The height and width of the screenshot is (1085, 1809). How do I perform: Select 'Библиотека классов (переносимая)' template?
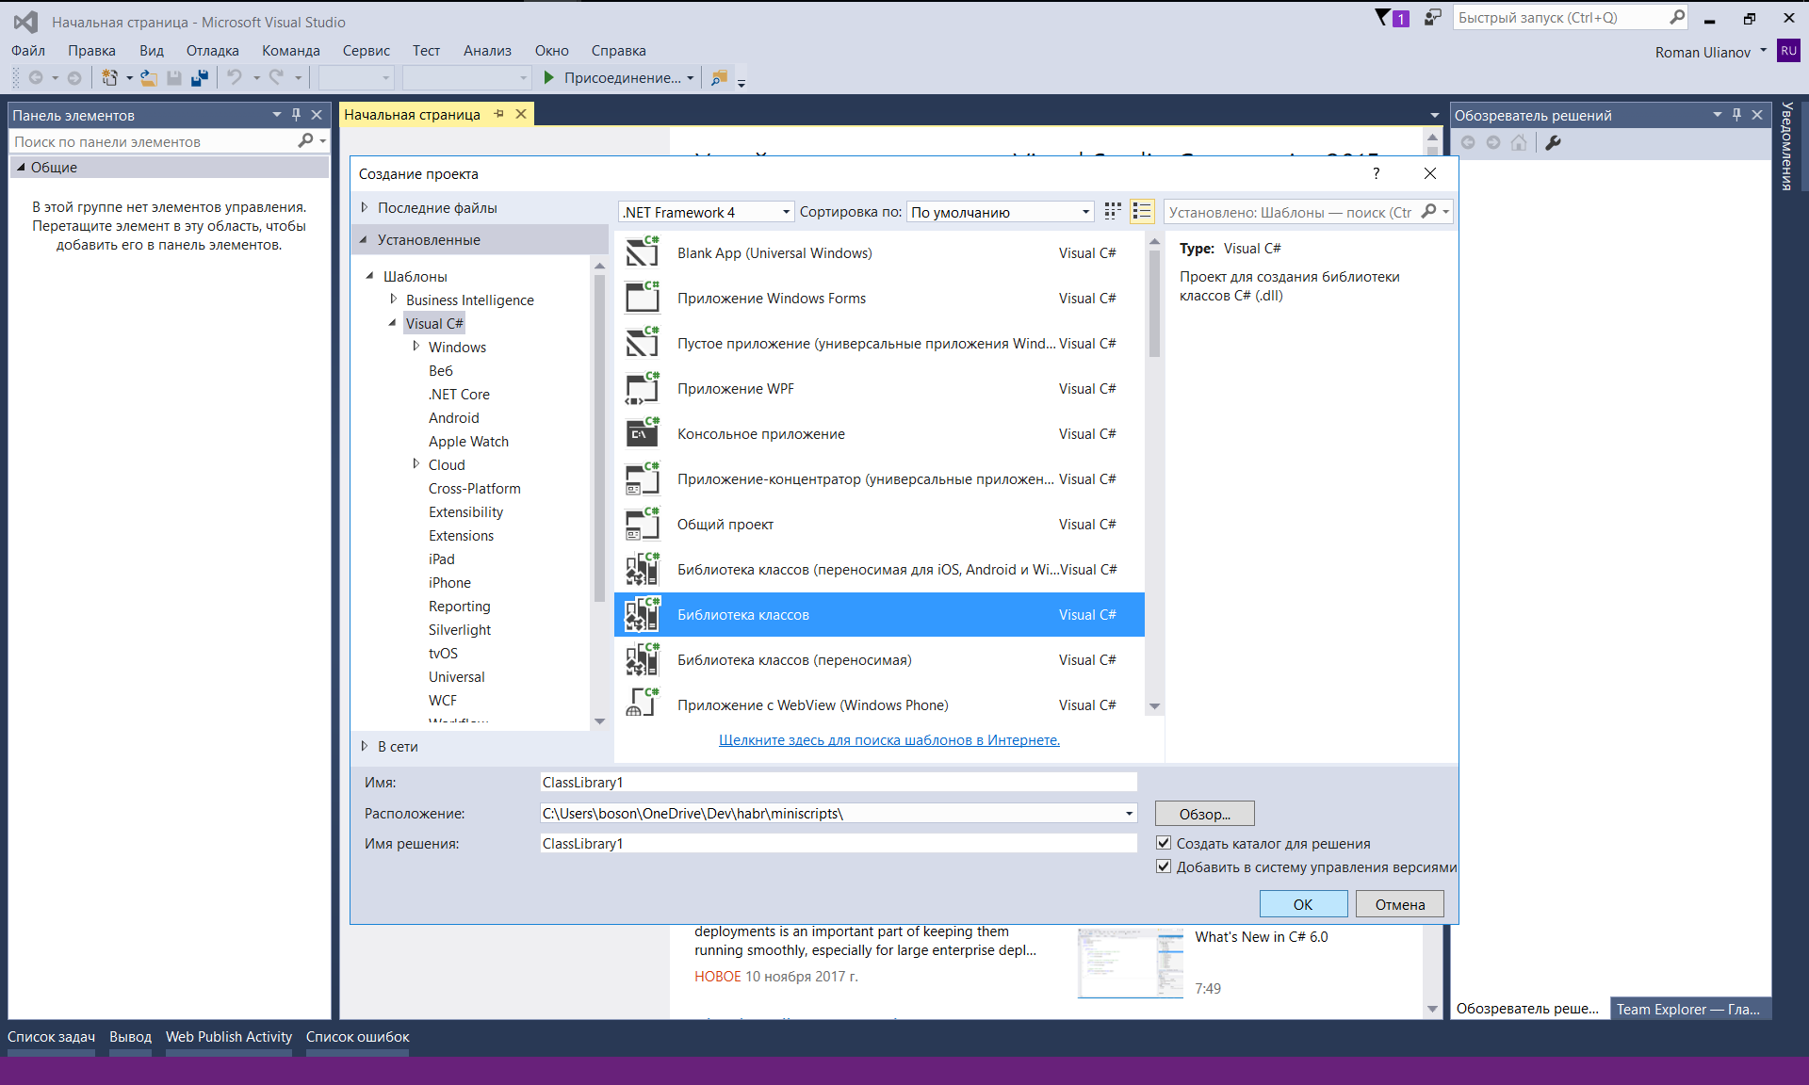click(879, 660)
